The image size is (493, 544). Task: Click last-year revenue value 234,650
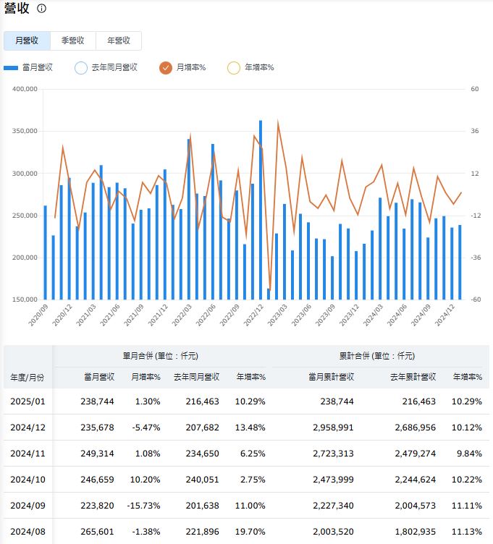pos(203,454)
